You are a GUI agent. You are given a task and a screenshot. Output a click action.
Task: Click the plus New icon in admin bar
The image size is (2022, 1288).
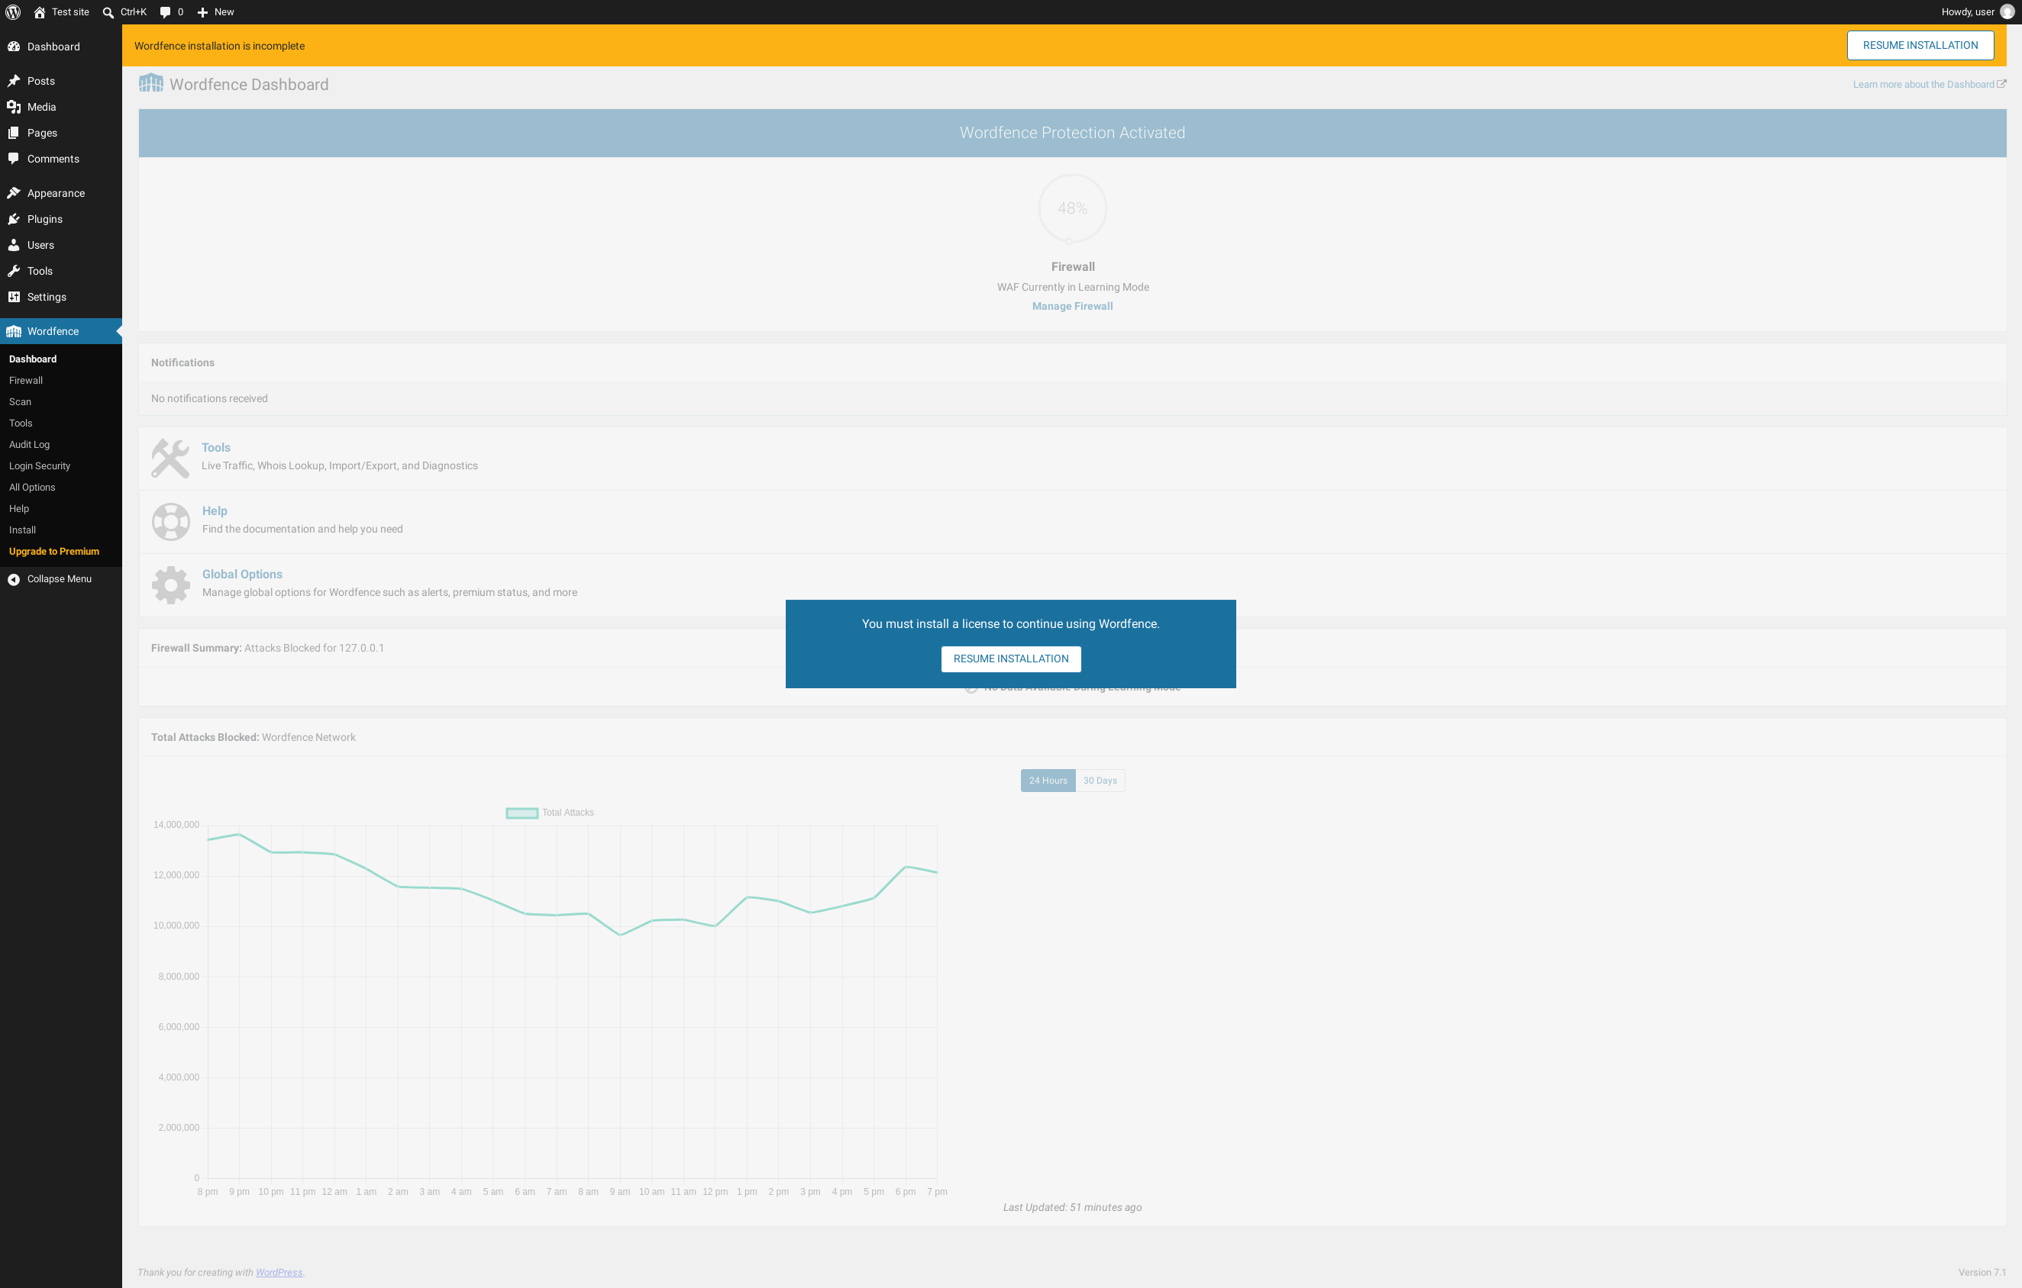(202, 11)
